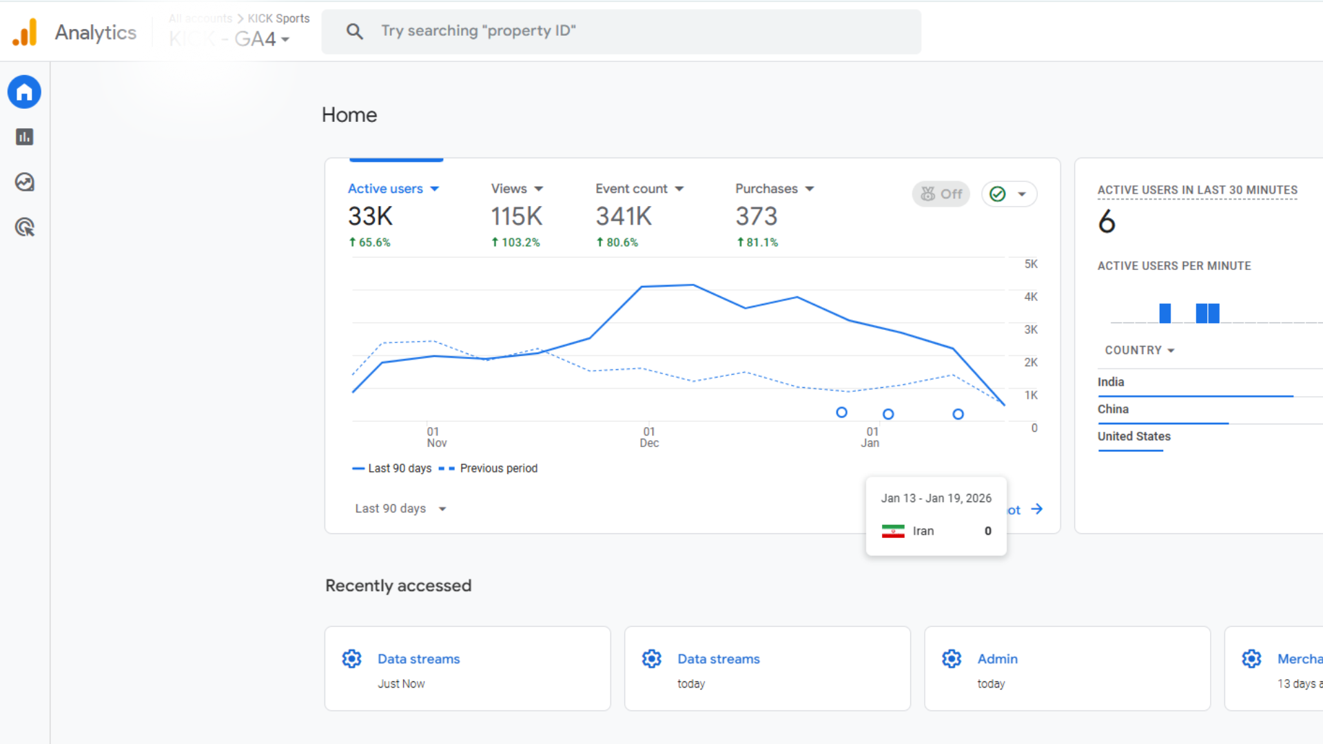Click the Google Analytics logo
The width and height of the screenshot is (1323, 744).
(x=25, y=32)
